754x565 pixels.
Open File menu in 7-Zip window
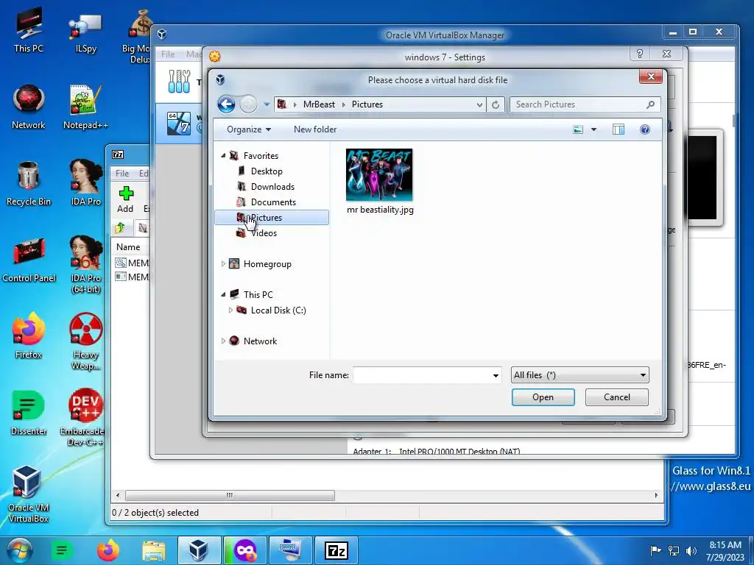tap(121, 173)
